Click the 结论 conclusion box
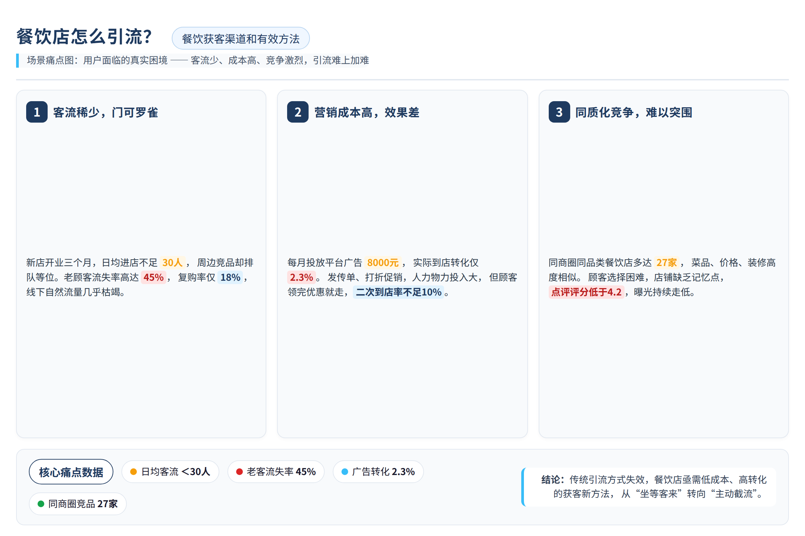The width and height of the screenshot is (805, 536). tap(649, 487)
